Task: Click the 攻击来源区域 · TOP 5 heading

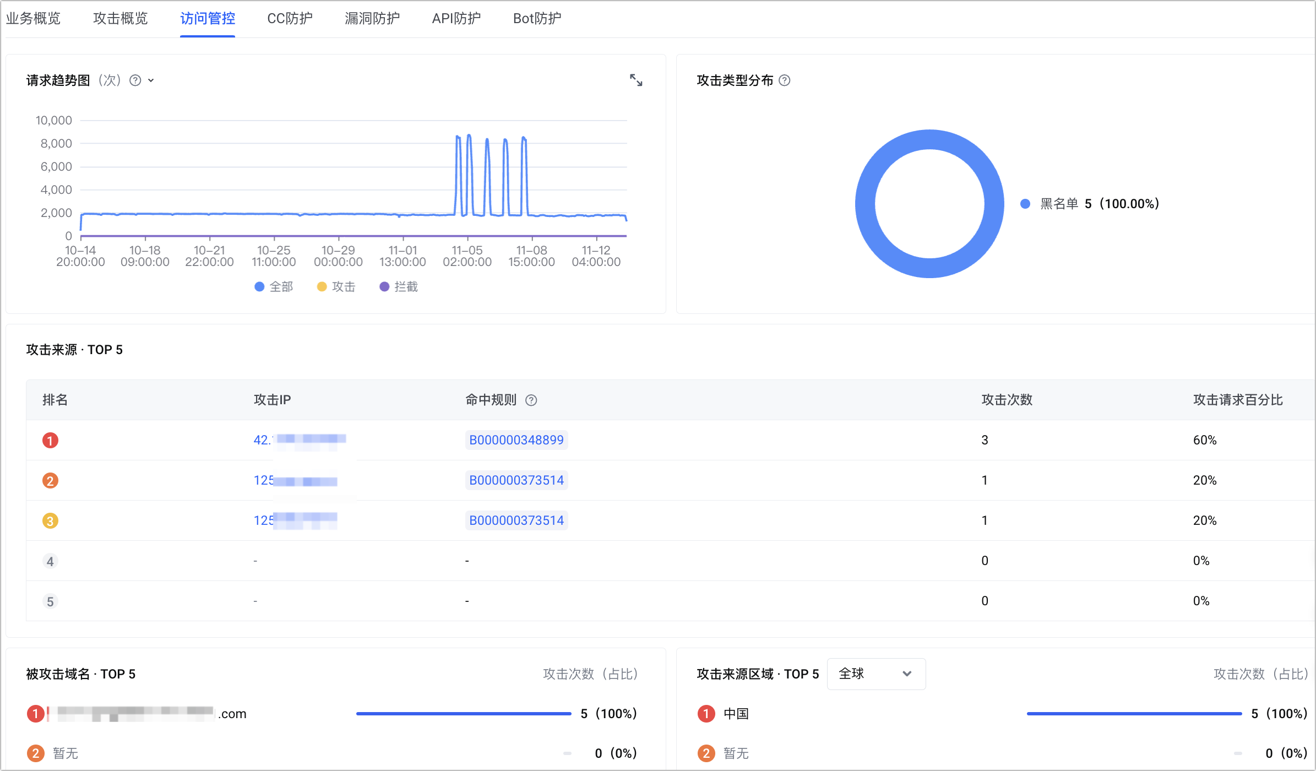Action: click(758, 674)
